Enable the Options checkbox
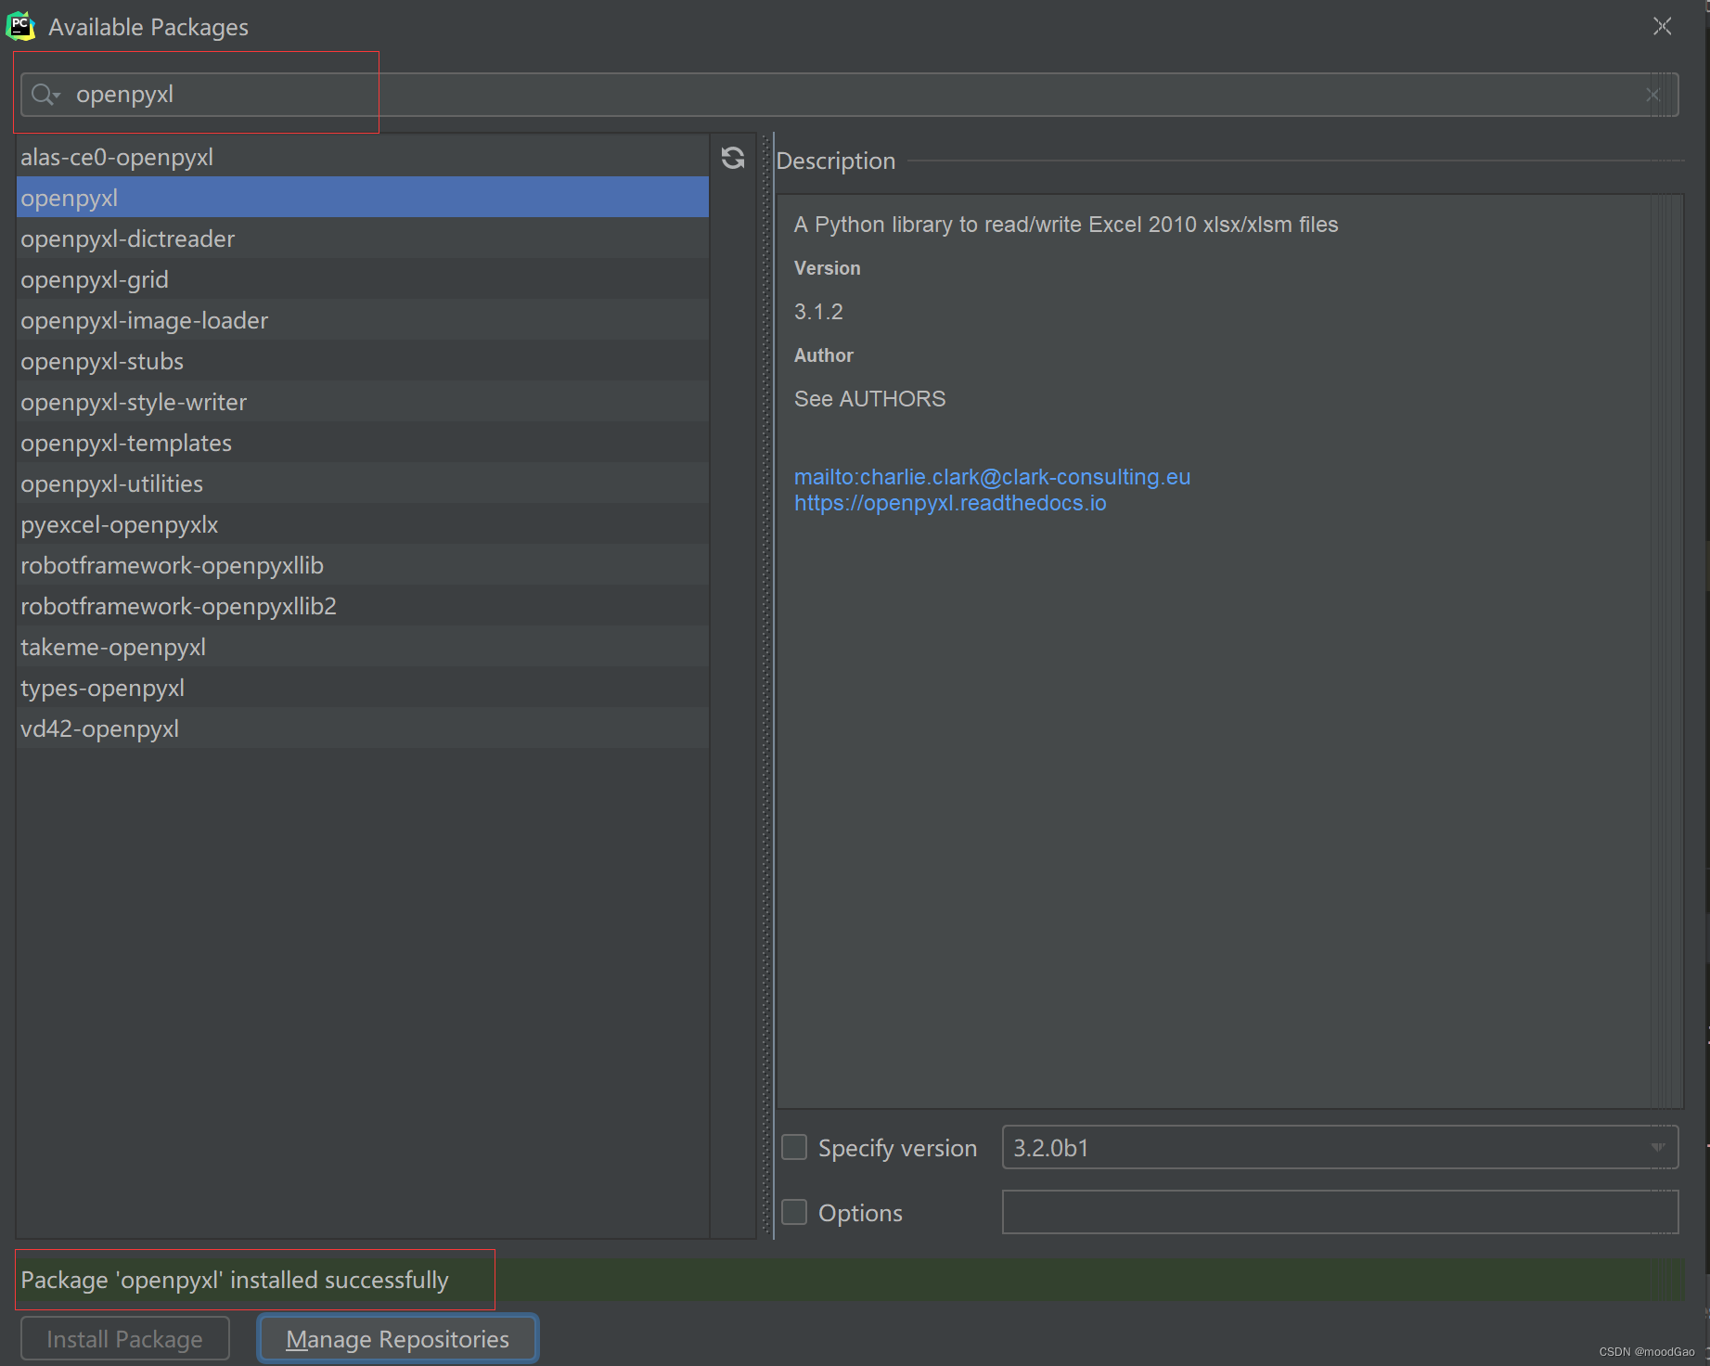This screenshot has height=1366, width=1710. [794, 1212]
